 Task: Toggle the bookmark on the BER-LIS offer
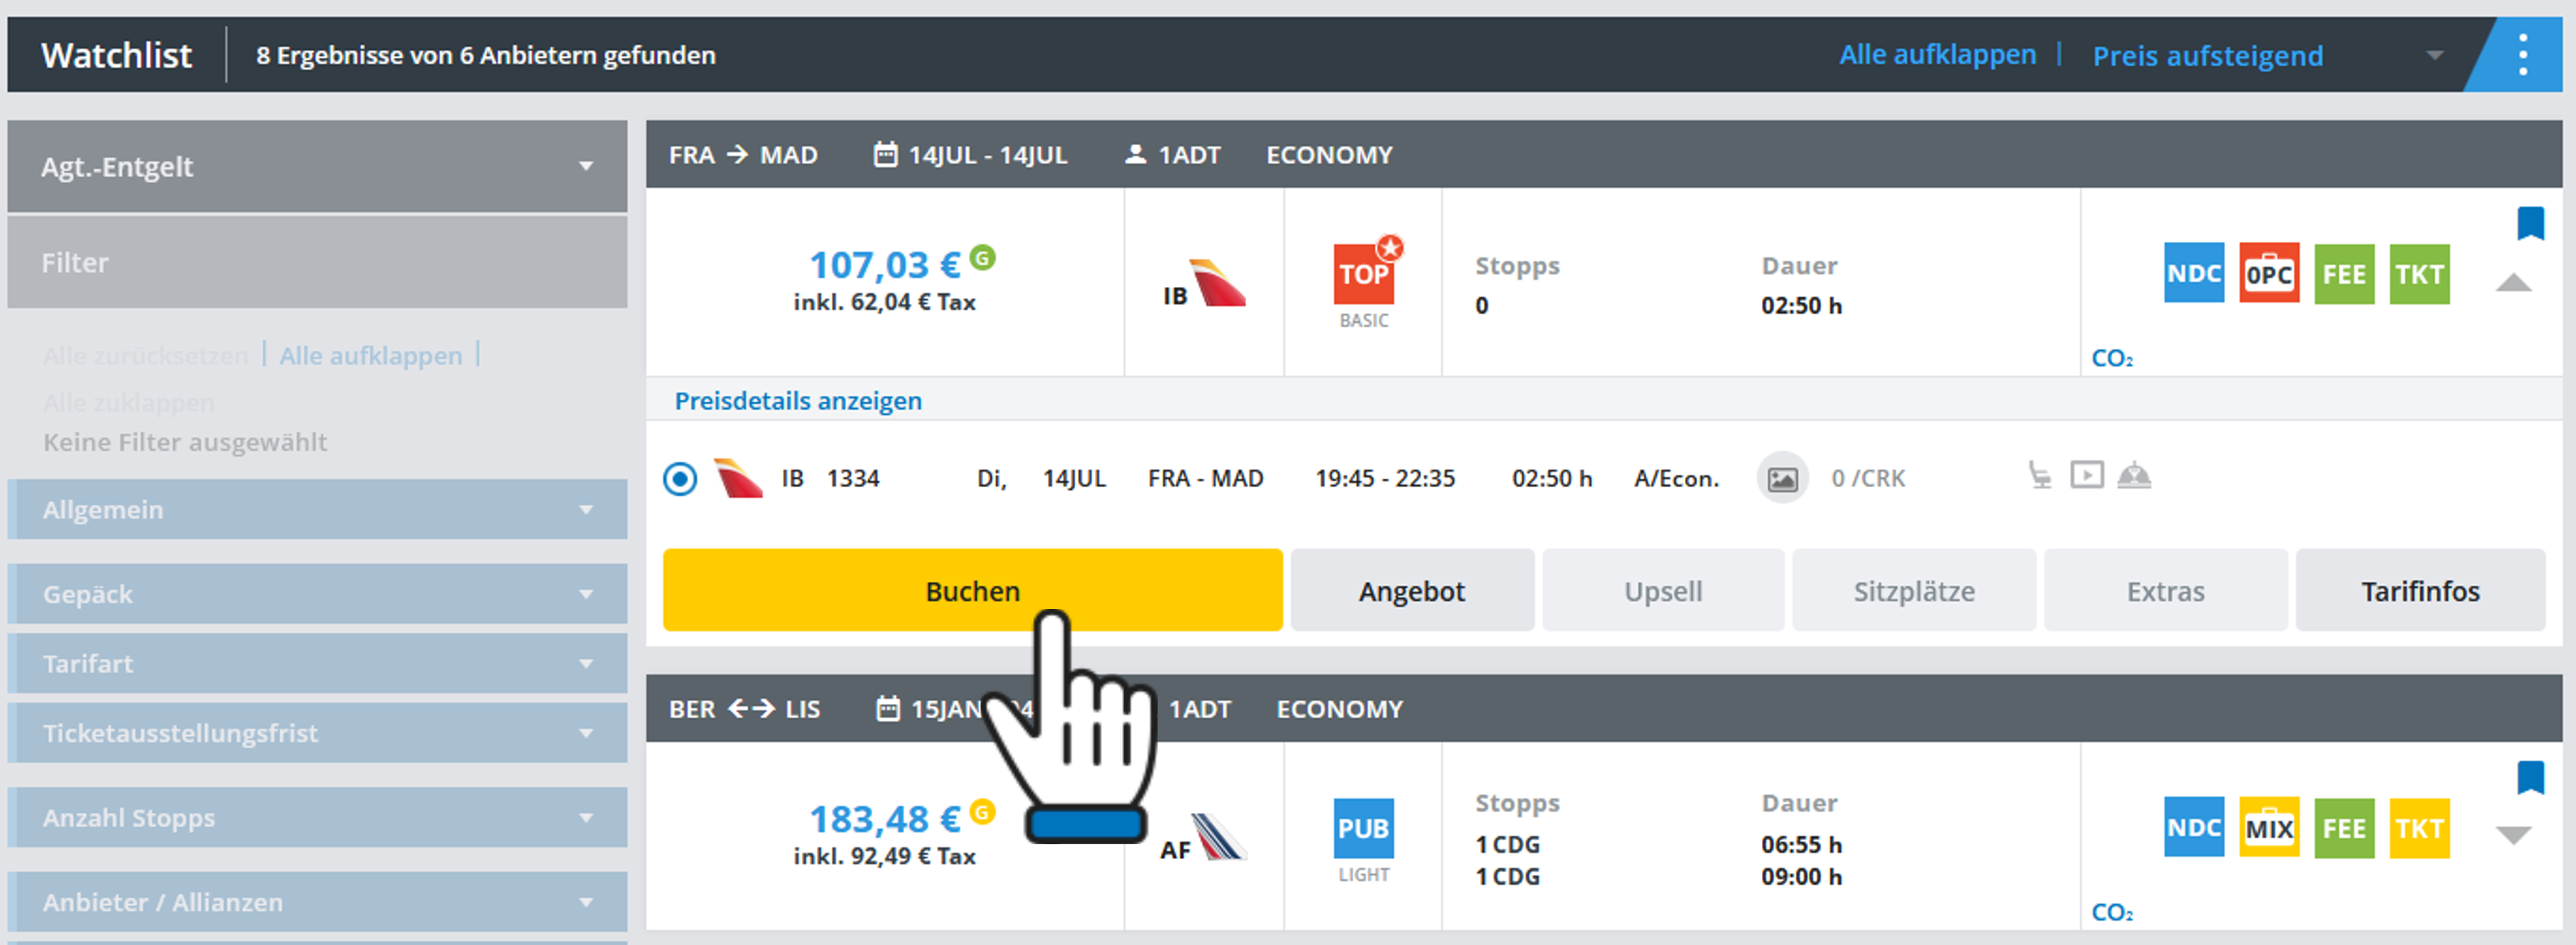click(x=2529, y=776)
